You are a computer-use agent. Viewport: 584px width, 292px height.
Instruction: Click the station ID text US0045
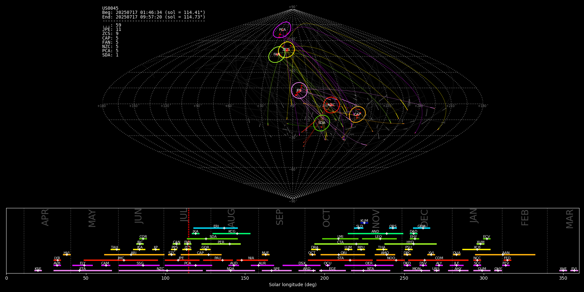[110, 8]
